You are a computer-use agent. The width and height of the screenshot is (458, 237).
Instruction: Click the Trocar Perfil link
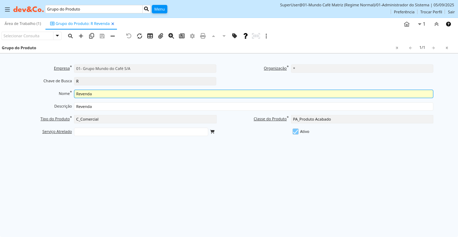click(x=431, y=12)
